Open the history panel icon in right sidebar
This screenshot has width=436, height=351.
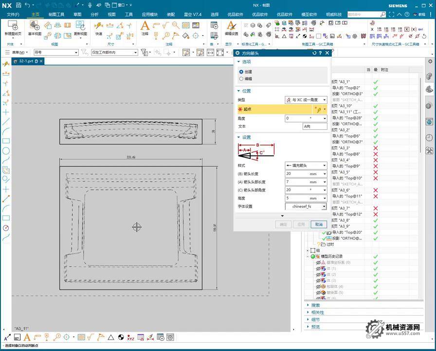429,137
